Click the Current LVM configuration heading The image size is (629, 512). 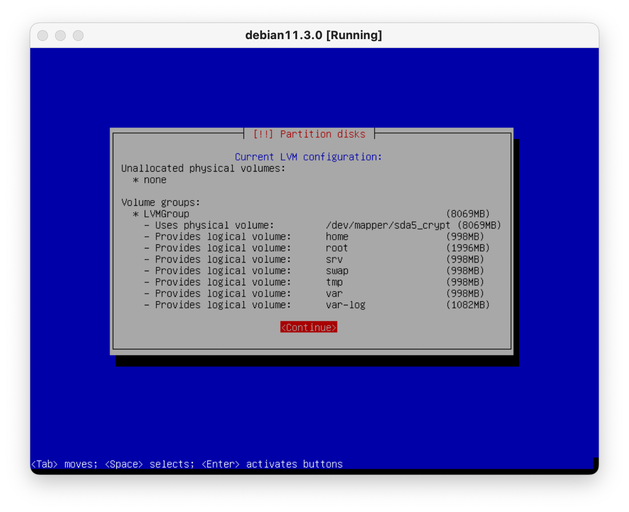[308, 157]
